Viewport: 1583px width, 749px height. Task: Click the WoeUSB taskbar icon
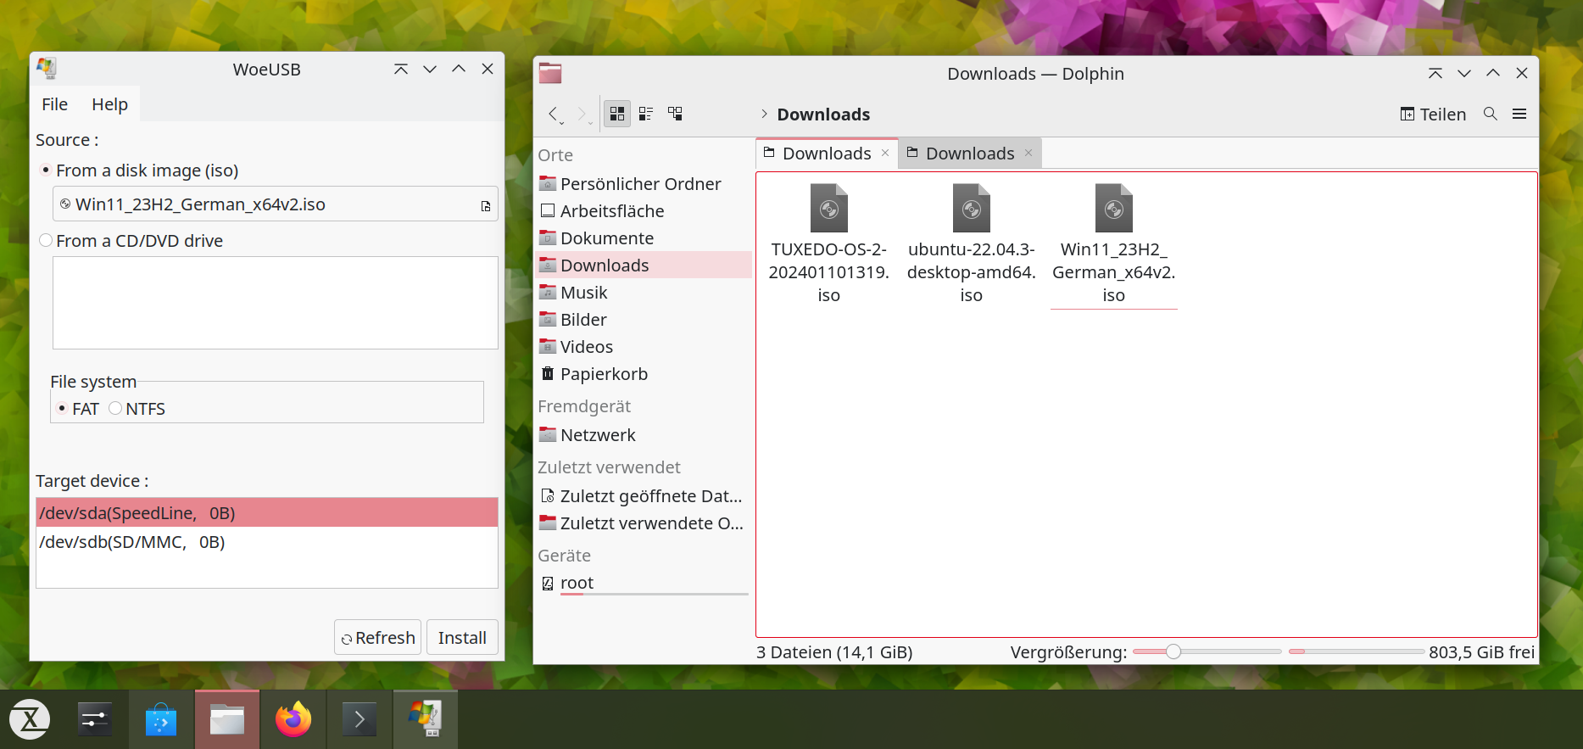(x=426, y=719)
